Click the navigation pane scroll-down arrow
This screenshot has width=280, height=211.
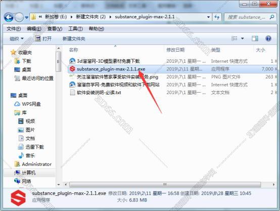[x=59, y=184]
